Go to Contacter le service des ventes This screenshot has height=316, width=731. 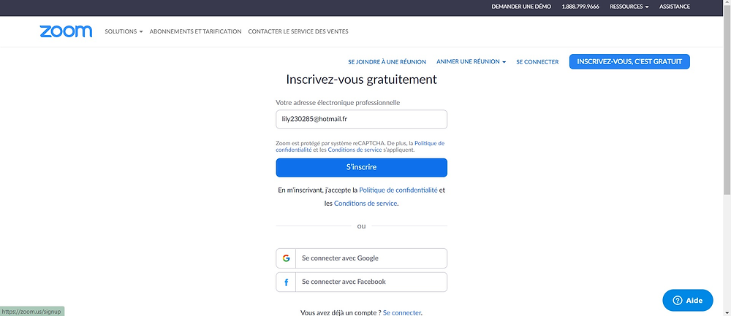pyautogui.click(x=298, y=31)
